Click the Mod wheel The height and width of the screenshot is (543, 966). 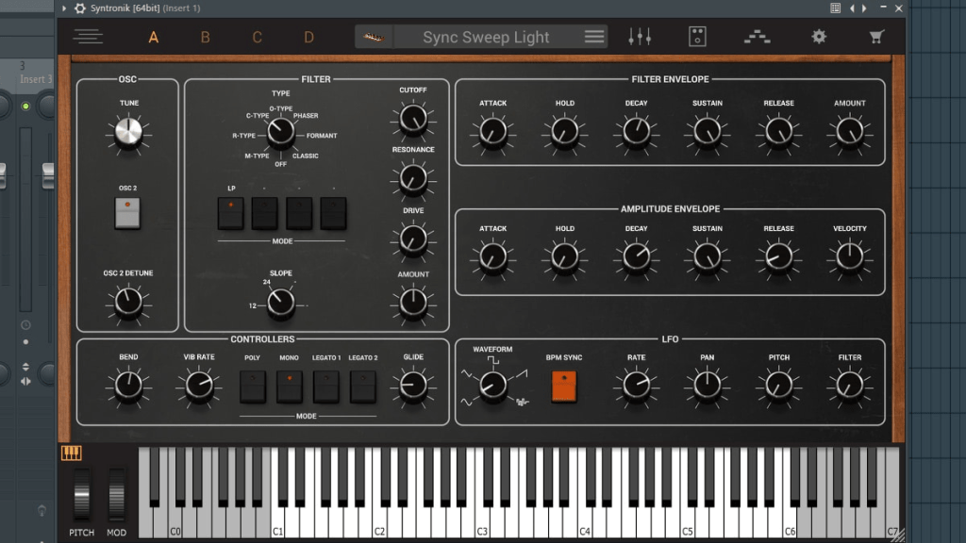coord(116,494)
